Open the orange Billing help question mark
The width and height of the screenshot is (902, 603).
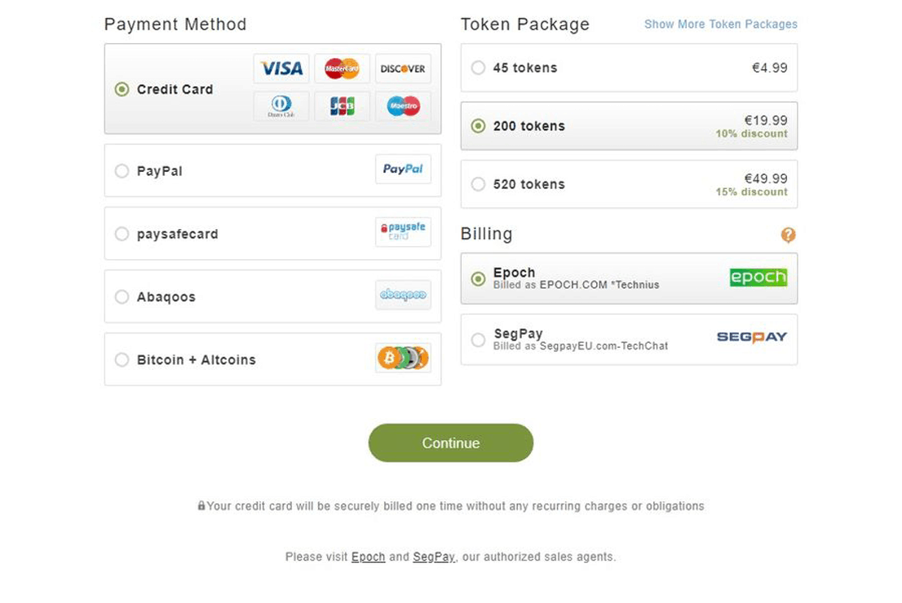point(788,235)
